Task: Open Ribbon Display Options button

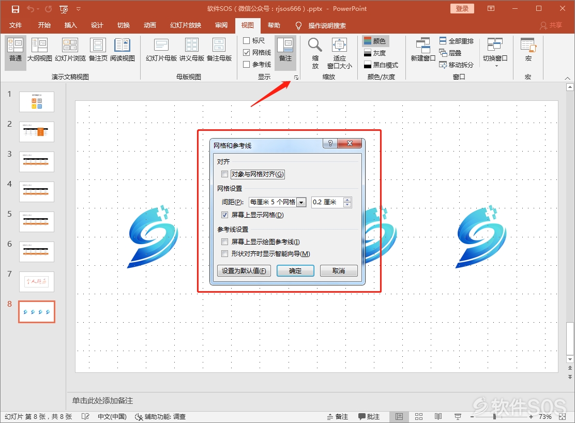Action: (491, 8)
